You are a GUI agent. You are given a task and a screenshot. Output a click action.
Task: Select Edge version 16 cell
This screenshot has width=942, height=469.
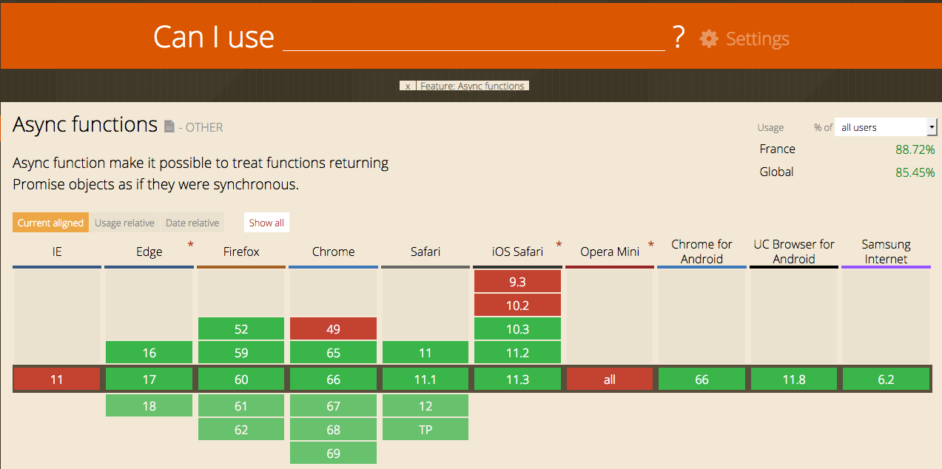point(149,353)
